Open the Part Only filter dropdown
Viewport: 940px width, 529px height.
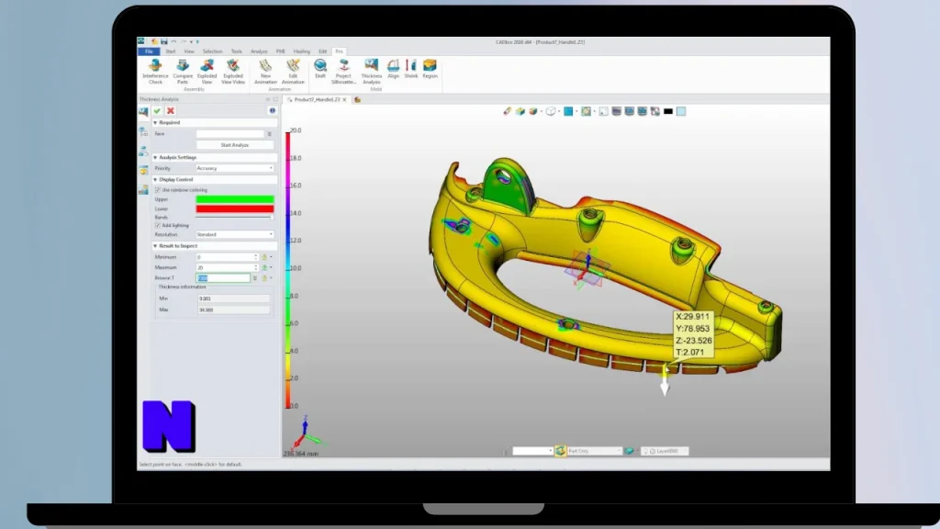click(x=594, y=451)
